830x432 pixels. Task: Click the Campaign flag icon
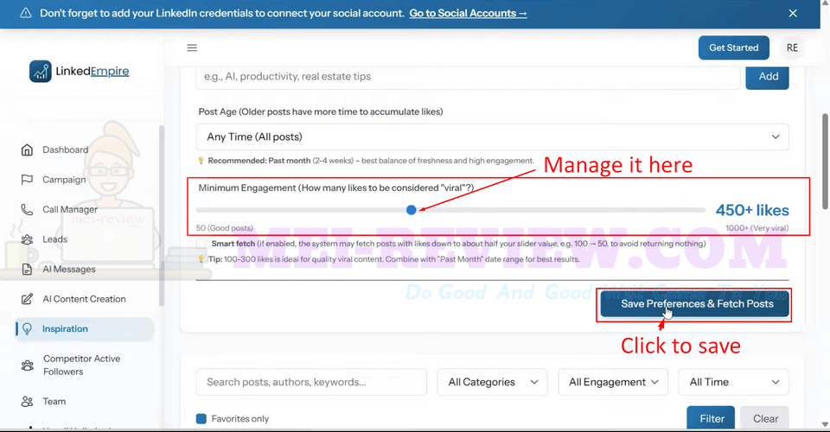pyautogui.click(x=27, y=180)
